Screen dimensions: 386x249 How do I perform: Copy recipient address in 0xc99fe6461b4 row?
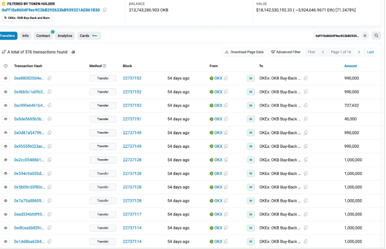click(x=306, y=106)
